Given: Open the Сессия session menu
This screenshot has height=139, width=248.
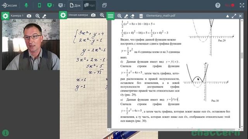Looking at the screenshot, I should tap(9, 5).
